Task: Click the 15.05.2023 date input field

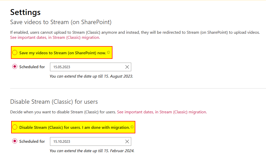Action: (86, 67)
